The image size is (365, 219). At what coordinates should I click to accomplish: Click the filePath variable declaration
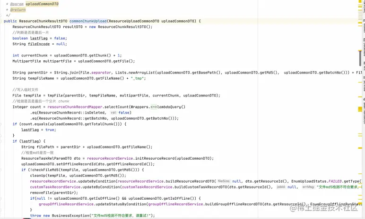point(45,147)
